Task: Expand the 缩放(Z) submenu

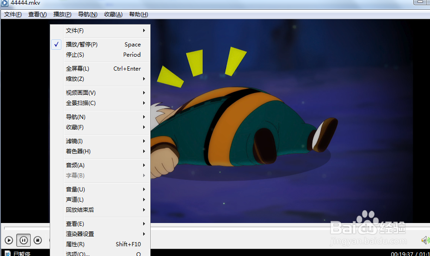Action: pyautogui.click(x=100, y=79)
